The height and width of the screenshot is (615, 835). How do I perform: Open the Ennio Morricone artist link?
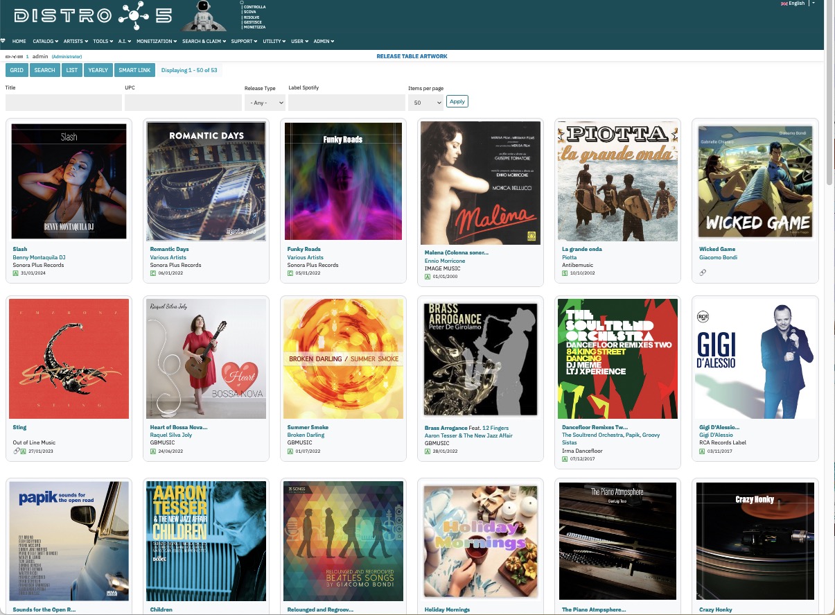click(445, 261)
